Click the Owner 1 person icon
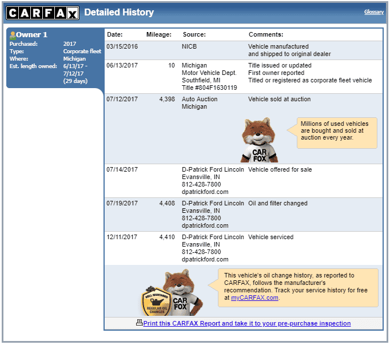 tap(13, 35)
